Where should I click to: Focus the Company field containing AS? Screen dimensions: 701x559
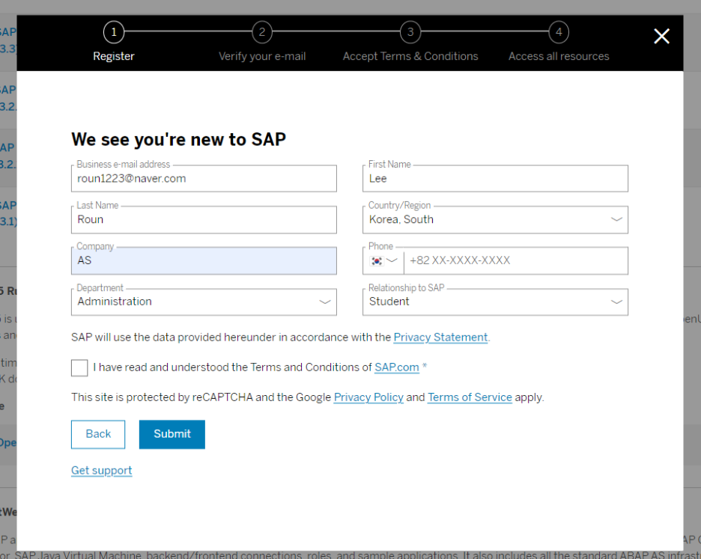pyautogui.click(x=204, y=260)
